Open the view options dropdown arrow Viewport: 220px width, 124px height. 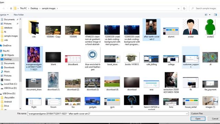coord(210,14)
